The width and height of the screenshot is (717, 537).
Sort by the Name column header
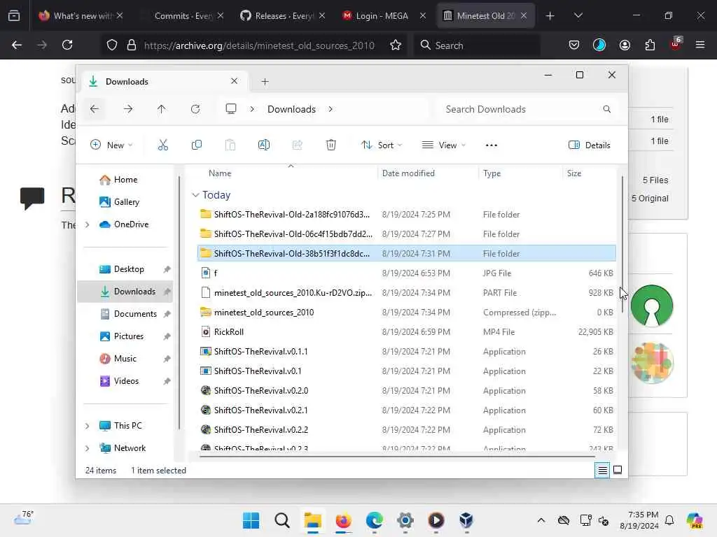(220, 173)
